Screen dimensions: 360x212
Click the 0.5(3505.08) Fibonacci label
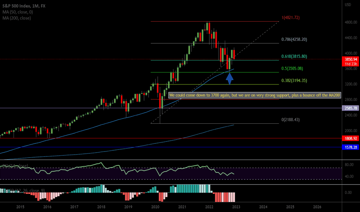292,68
